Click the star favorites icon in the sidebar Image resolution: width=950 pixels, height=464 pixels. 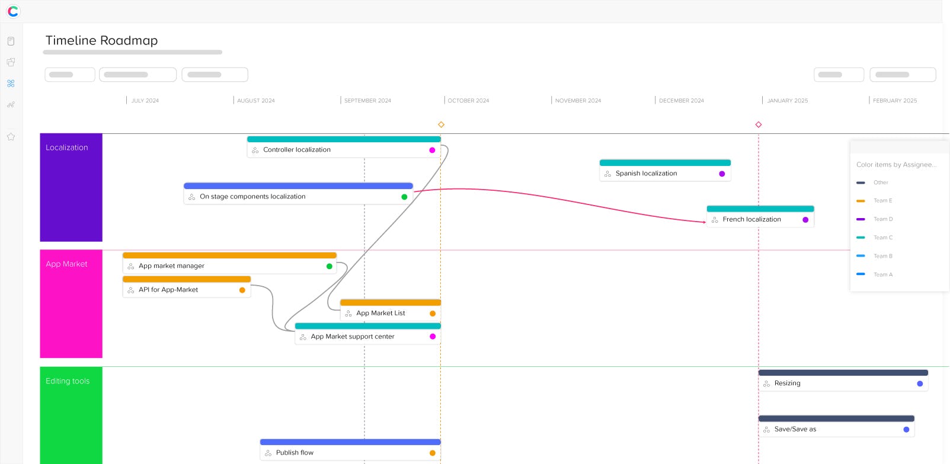(x=11, y=137)
